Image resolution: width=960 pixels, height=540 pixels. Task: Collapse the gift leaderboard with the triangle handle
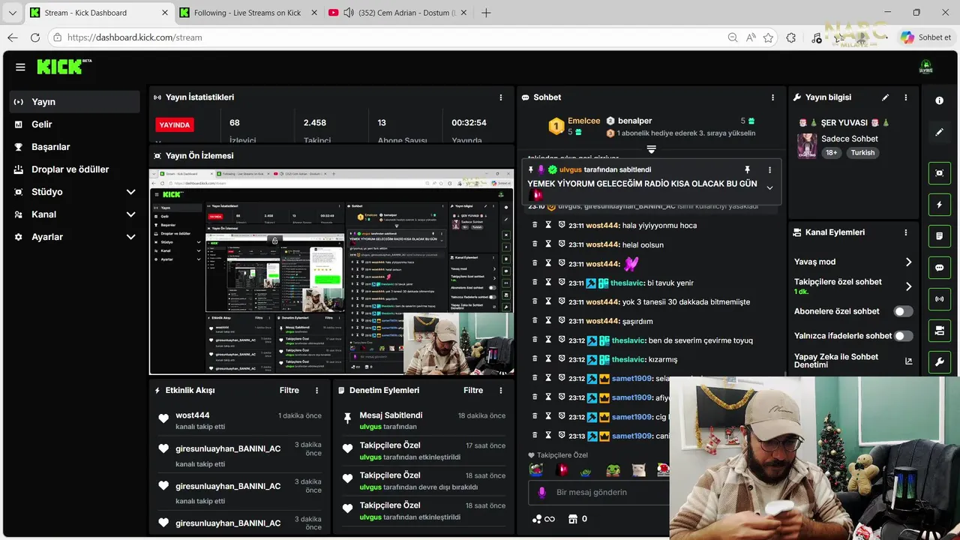pyautogui.click(x=651, y=149)
